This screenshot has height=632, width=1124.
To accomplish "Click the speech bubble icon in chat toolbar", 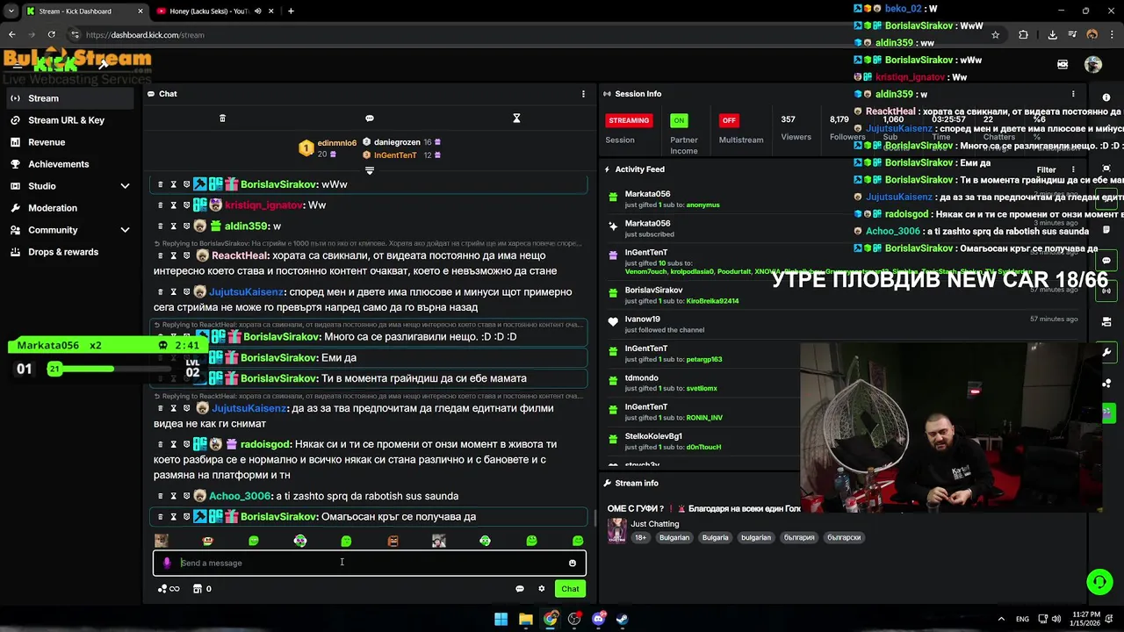I will point(370,118).
